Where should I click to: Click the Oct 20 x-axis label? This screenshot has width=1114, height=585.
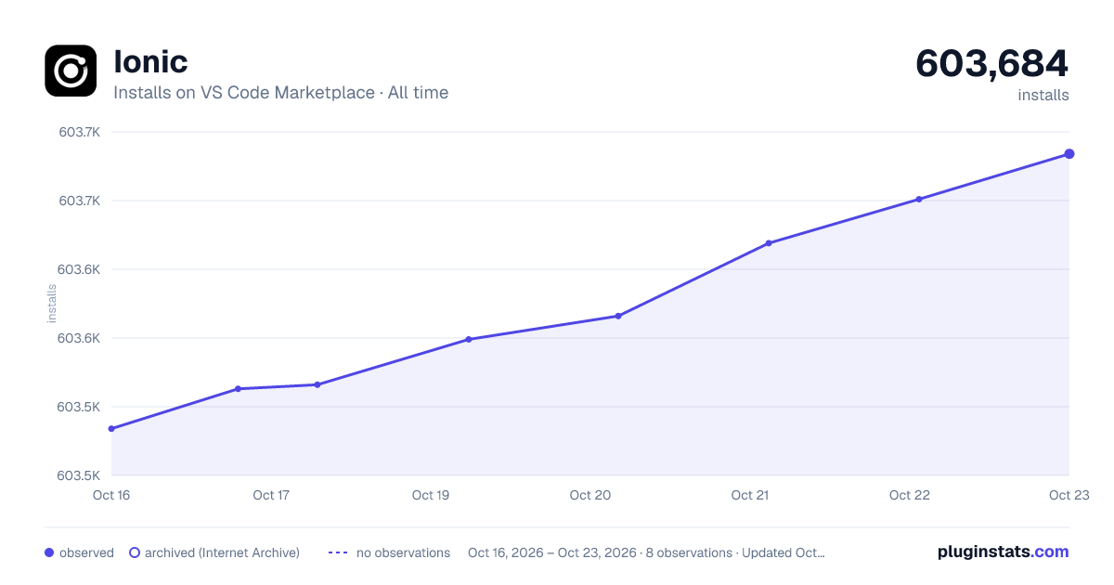(x=590, y=495)
